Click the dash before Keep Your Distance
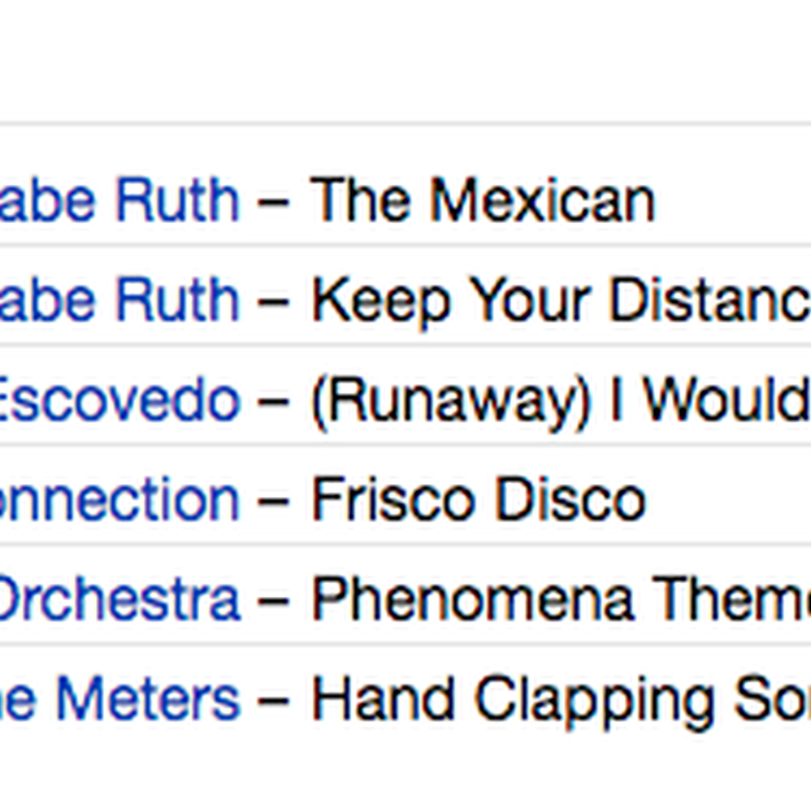 pyautogui.click(x=272, y=302)
